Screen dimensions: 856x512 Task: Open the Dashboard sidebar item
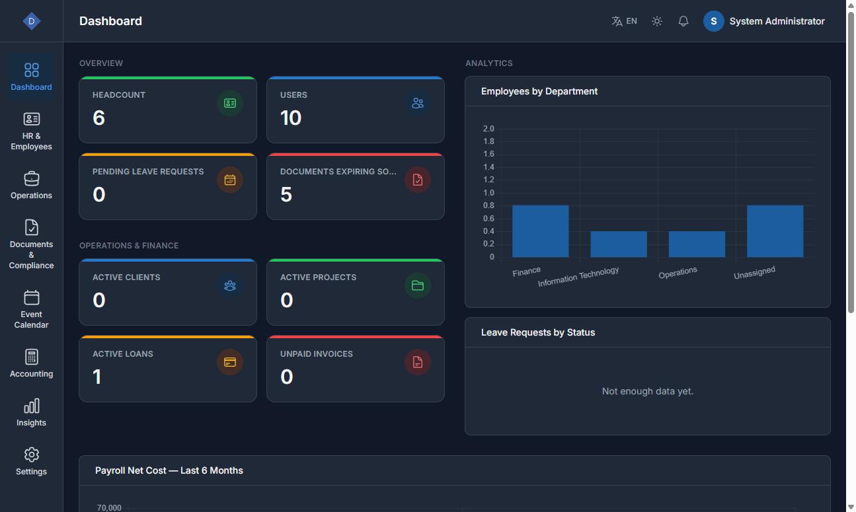click(x=31, y=77)
